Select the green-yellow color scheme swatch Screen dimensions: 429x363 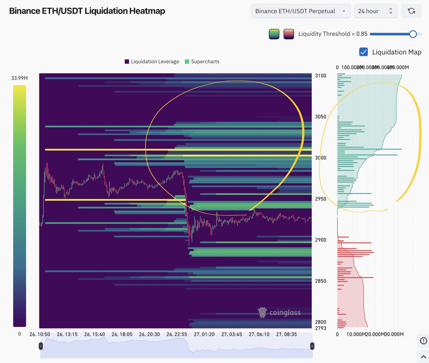(x=274, y=34)
